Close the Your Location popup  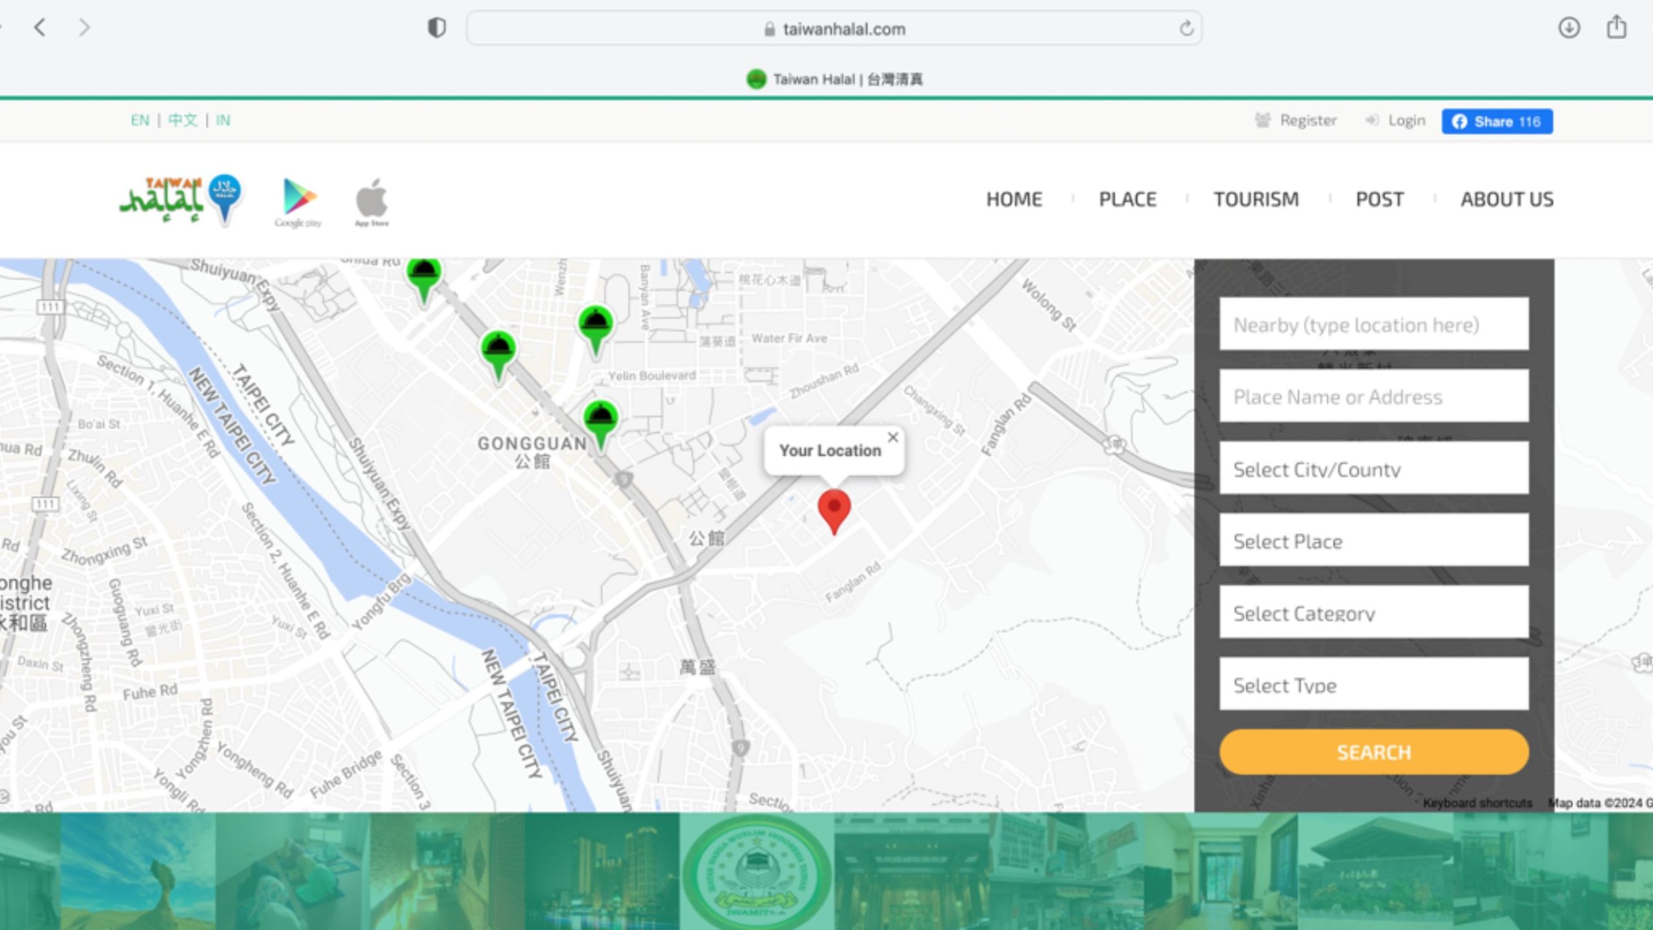click(893, 437)
